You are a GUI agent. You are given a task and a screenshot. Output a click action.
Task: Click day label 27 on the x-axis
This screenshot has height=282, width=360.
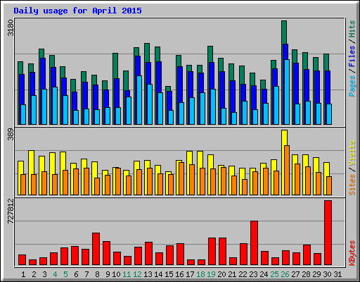295,274
